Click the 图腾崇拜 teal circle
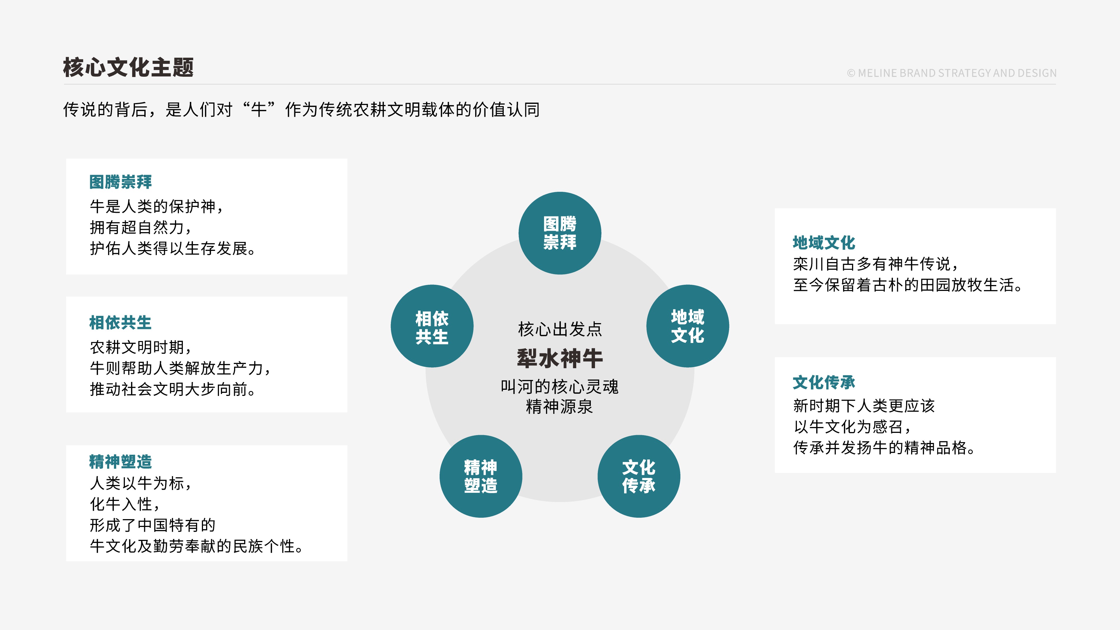Viewport: 1120px width, 630px height. [559, 233]
